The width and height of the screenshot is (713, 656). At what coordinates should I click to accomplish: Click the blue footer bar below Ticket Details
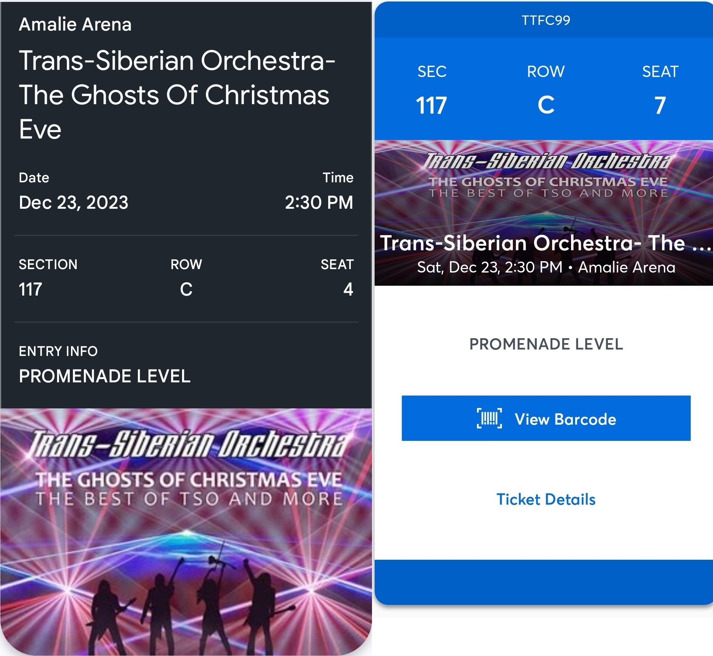[x=544, y=582]
